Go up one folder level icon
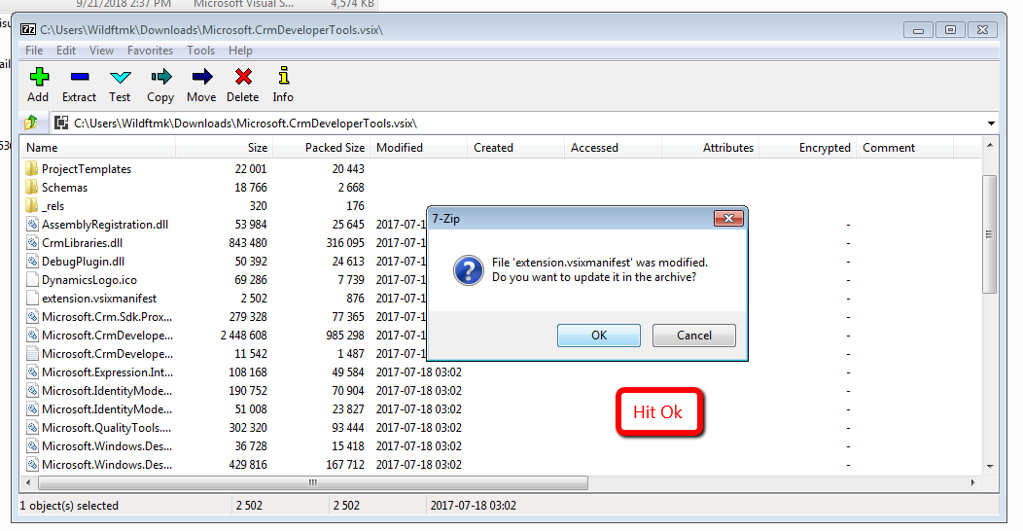 pos(31,122)
